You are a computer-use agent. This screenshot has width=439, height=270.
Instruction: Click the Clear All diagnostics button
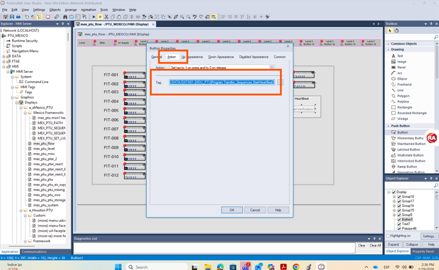click(x=375, y=245)
